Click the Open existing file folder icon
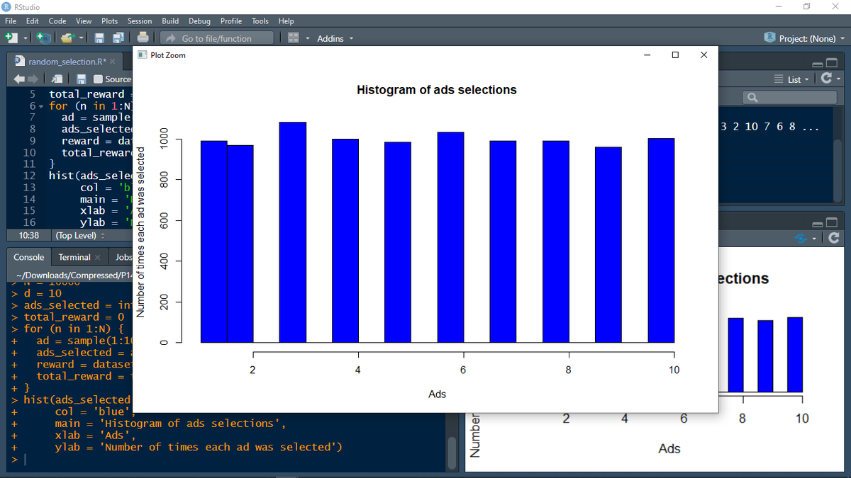 pos(67,38)
